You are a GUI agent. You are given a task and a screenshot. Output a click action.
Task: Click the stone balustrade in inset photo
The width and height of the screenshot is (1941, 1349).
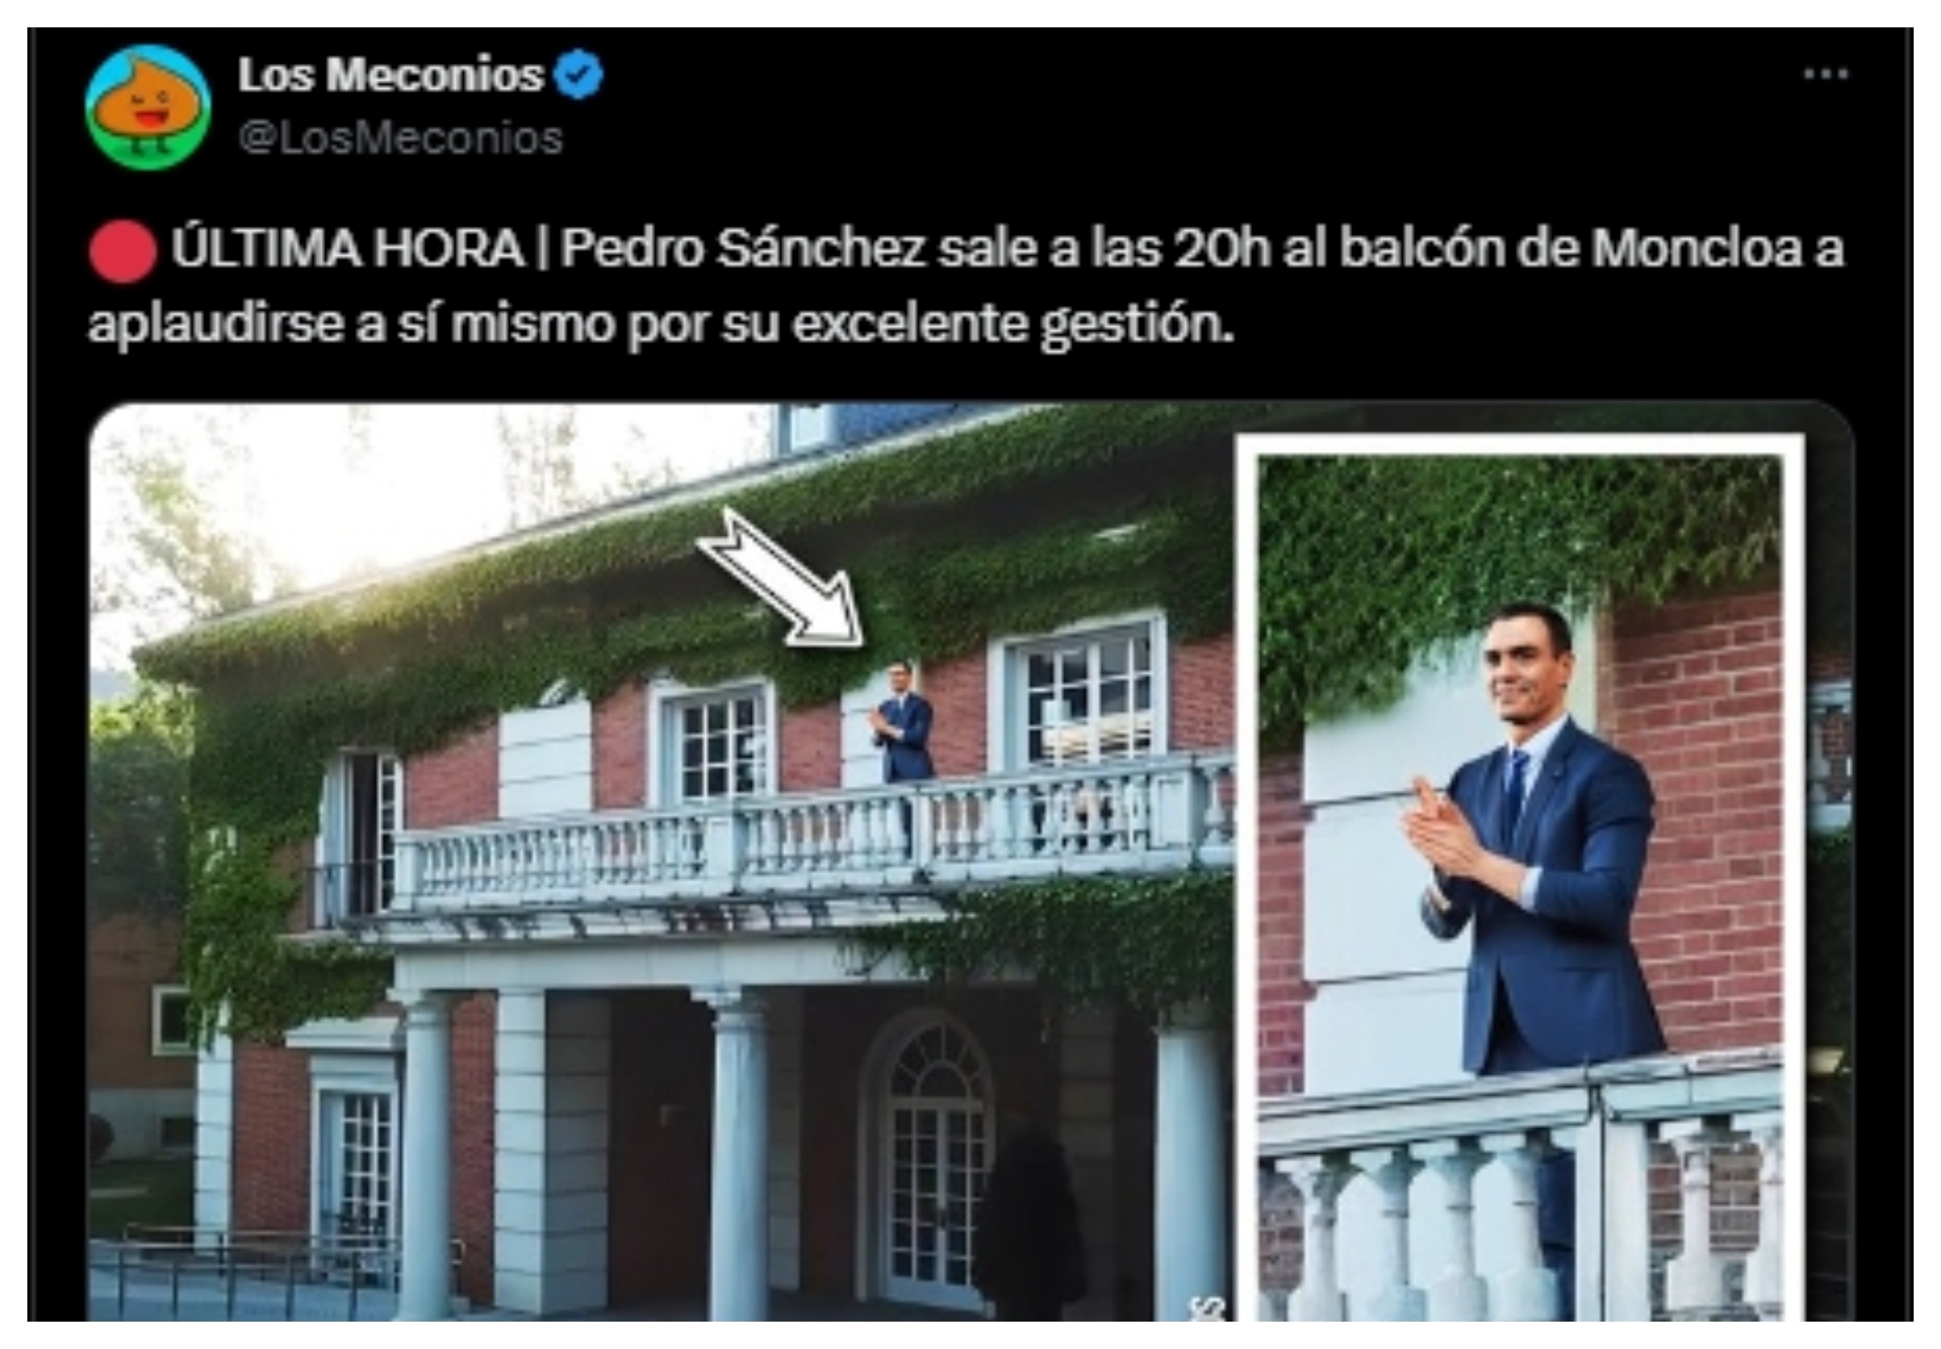click(x=1520, y=1187)
